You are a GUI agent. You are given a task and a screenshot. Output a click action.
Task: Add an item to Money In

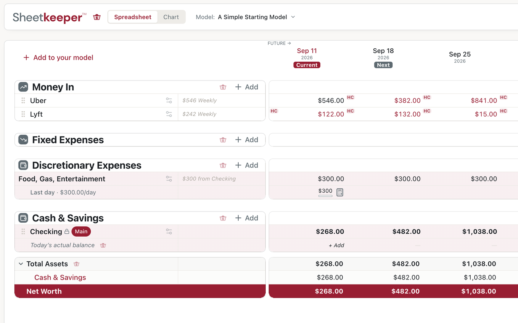(x=246, y=87)
